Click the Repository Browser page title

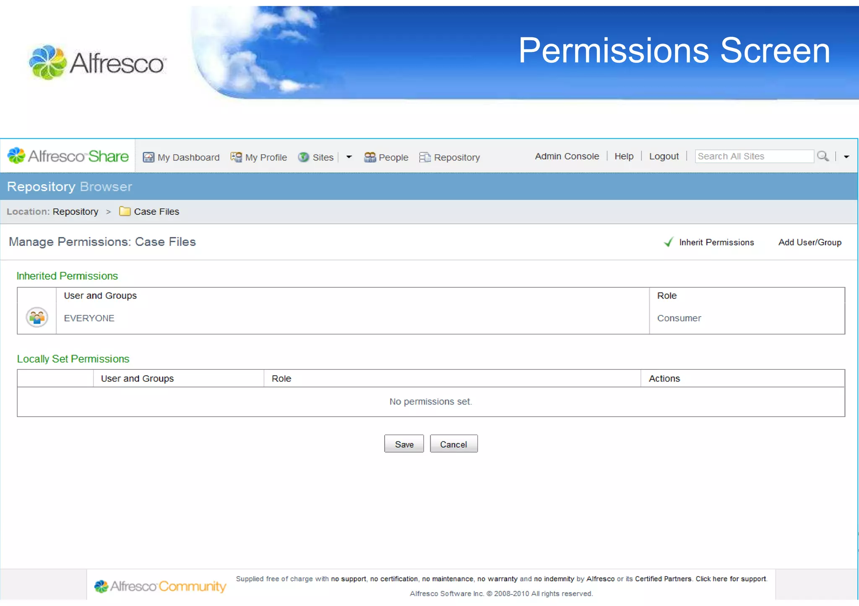click(x=70, y=187)
